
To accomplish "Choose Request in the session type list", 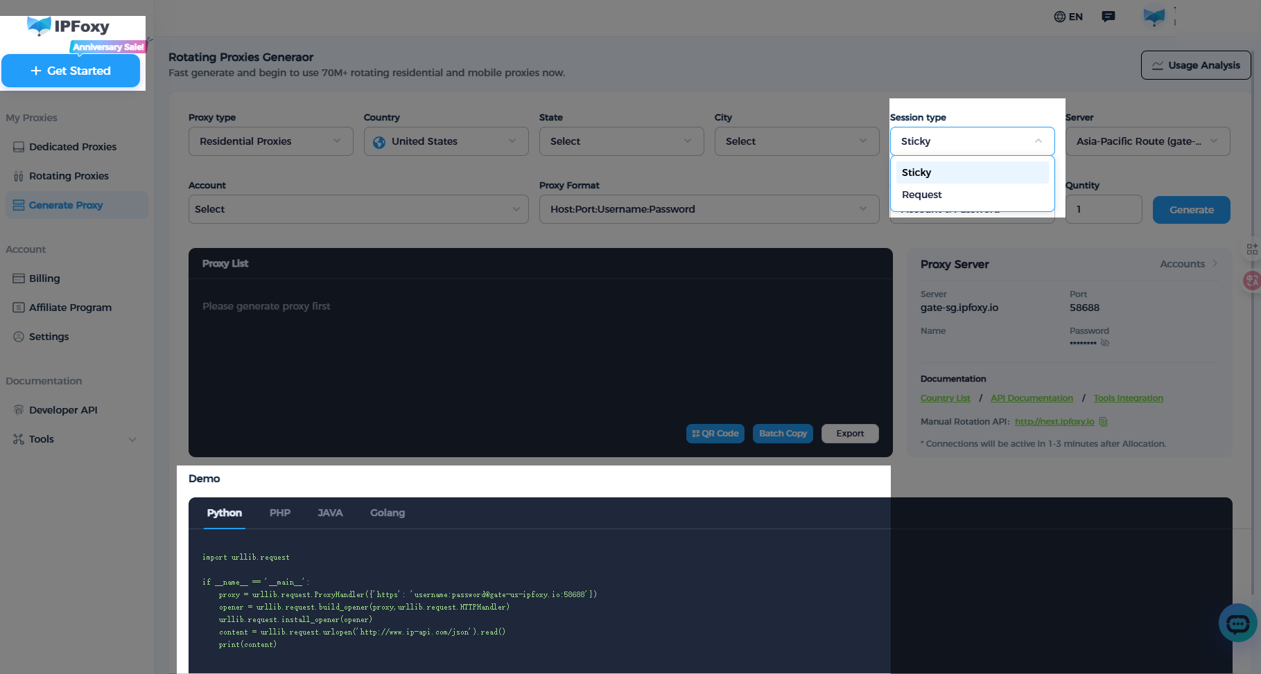I will 972,195.
